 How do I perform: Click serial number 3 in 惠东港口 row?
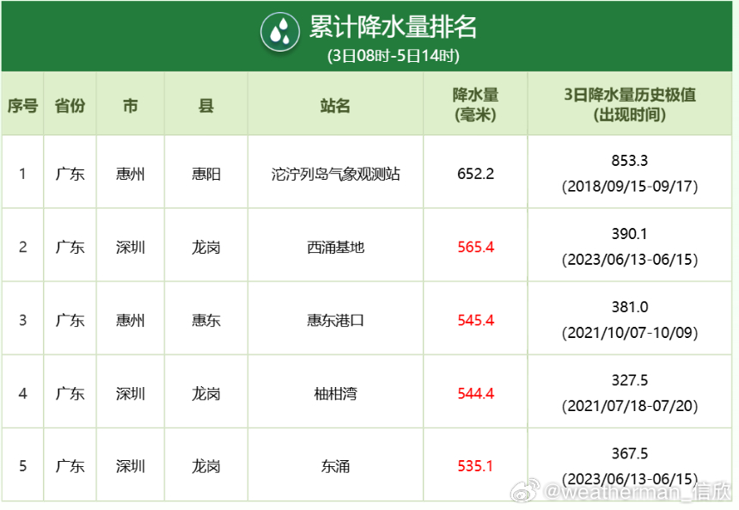point(22,320)
